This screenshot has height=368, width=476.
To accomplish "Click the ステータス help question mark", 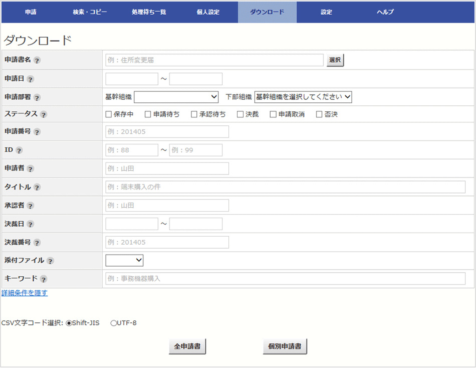I will pos(44,115).
